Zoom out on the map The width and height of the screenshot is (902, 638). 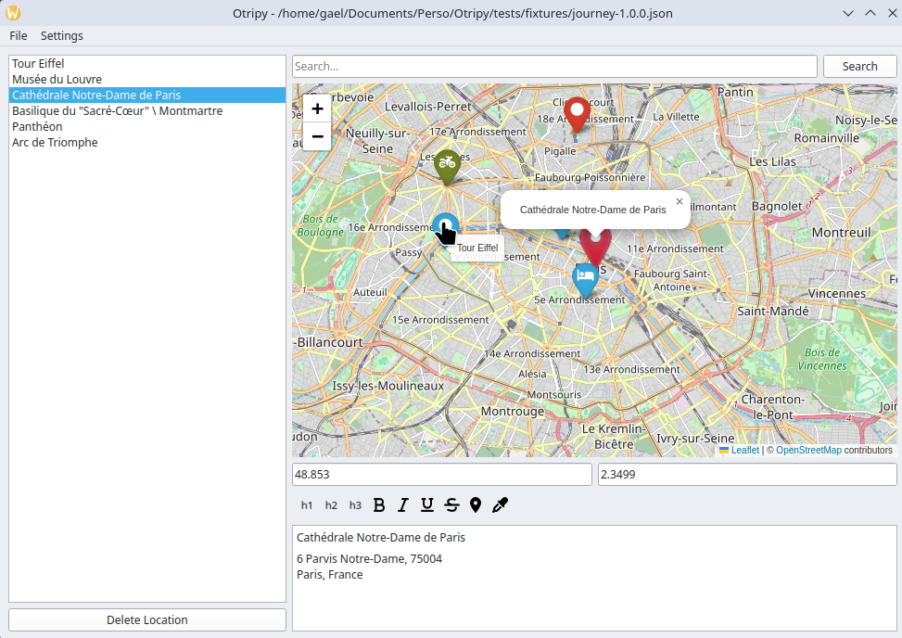[x=317, y=136]
